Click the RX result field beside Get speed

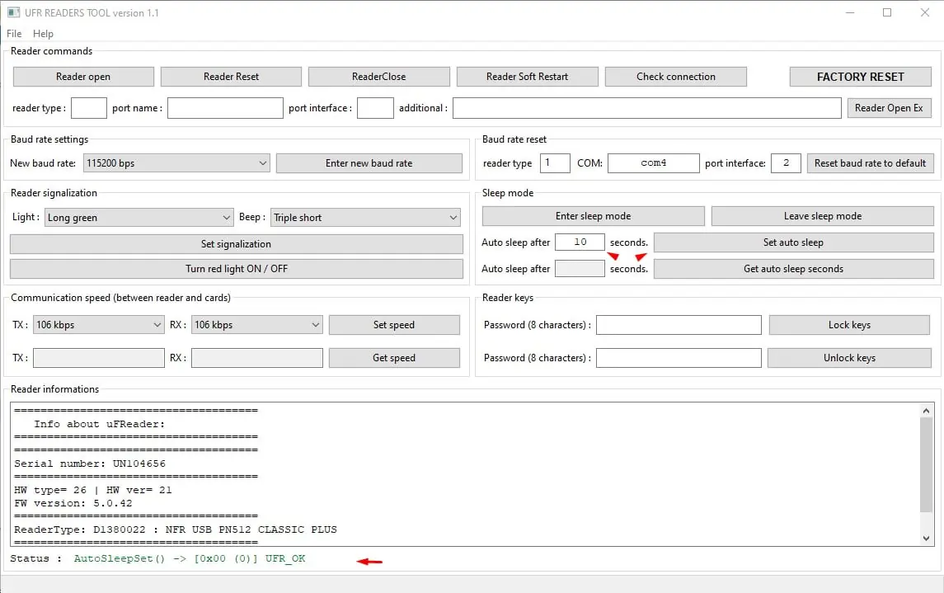click(256, 358)
